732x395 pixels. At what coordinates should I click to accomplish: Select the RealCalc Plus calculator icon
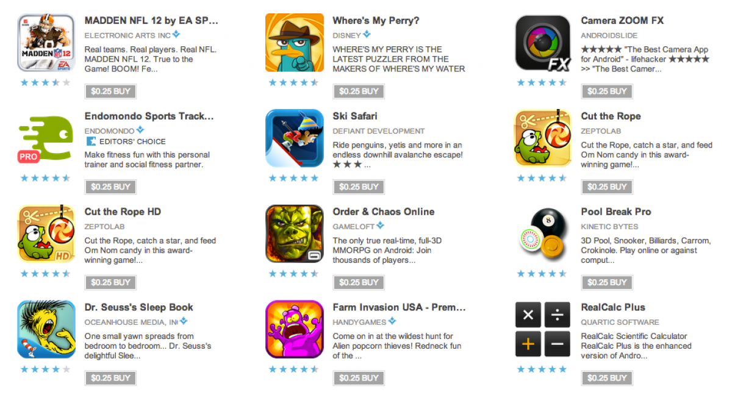543,330
